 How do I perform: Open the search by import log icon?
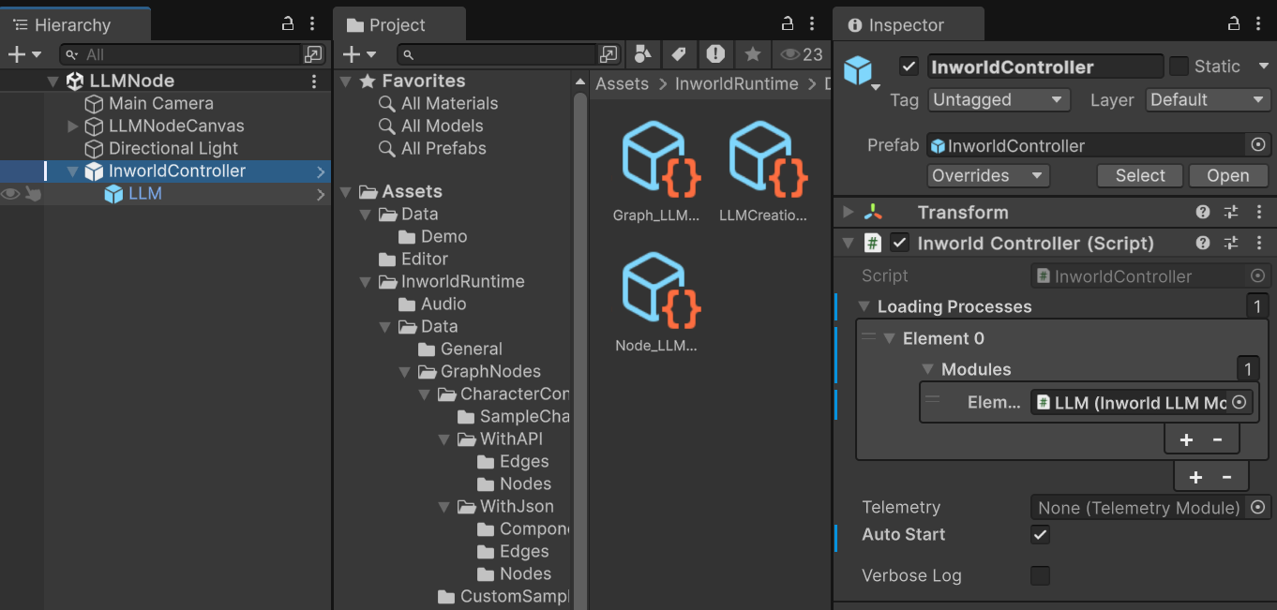pos(715,53)
